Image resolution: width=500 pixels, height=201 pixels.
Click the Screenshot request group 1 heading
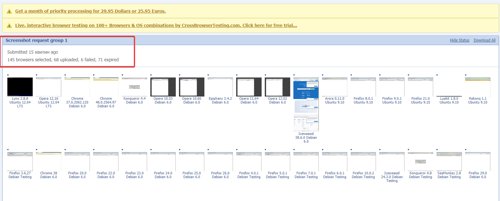tap(37, 40)
